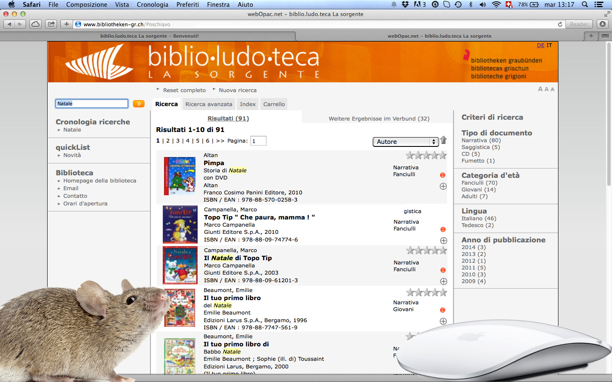Rate Pimpa using the star rating
This screenshot has height=382, width=612.
pyautogui.click(x=426, y=155)
